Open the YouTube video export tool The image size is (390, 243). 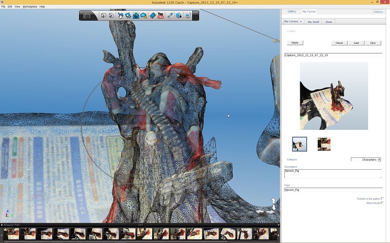(160, 16)
